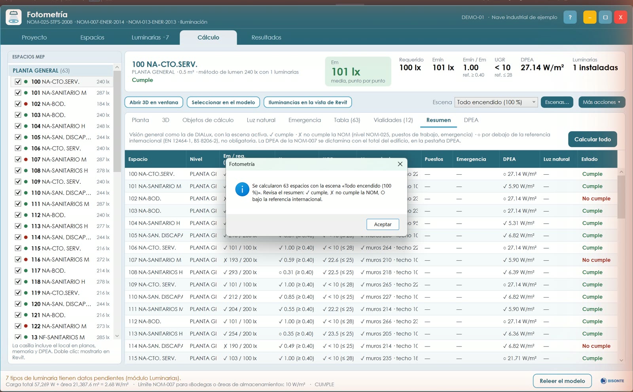Uncheck 102 NA-BOD. in the spaces list
This screenshot has height=392, width=633.
click(x=18, y=104)
